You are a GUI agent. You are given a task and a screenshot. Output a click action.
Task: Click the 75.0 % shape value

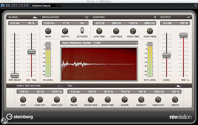pyautogui.click(x=125, y=92)
